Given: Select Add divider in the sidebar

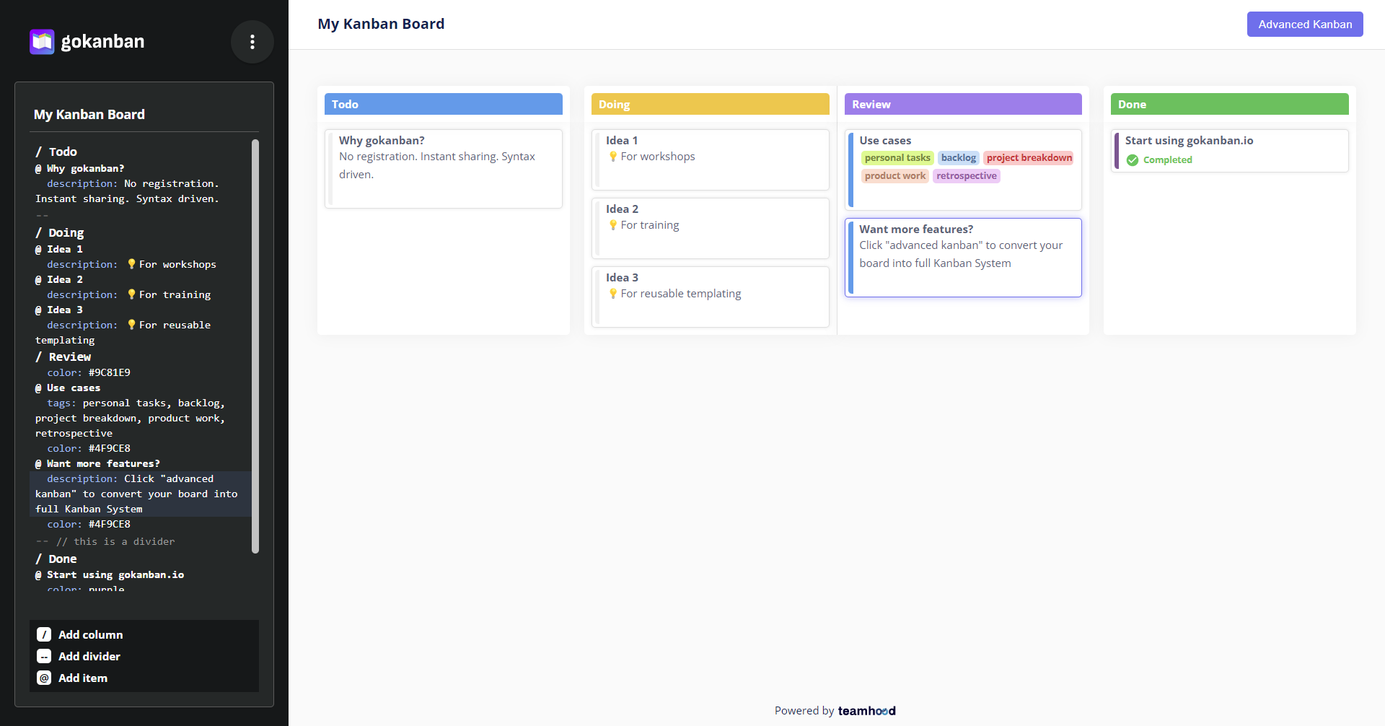Looking at the screenshot, I should tap(89, 656).
